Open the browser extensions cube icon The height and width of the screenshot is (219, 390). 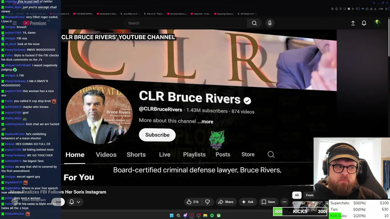click(367, 9)
